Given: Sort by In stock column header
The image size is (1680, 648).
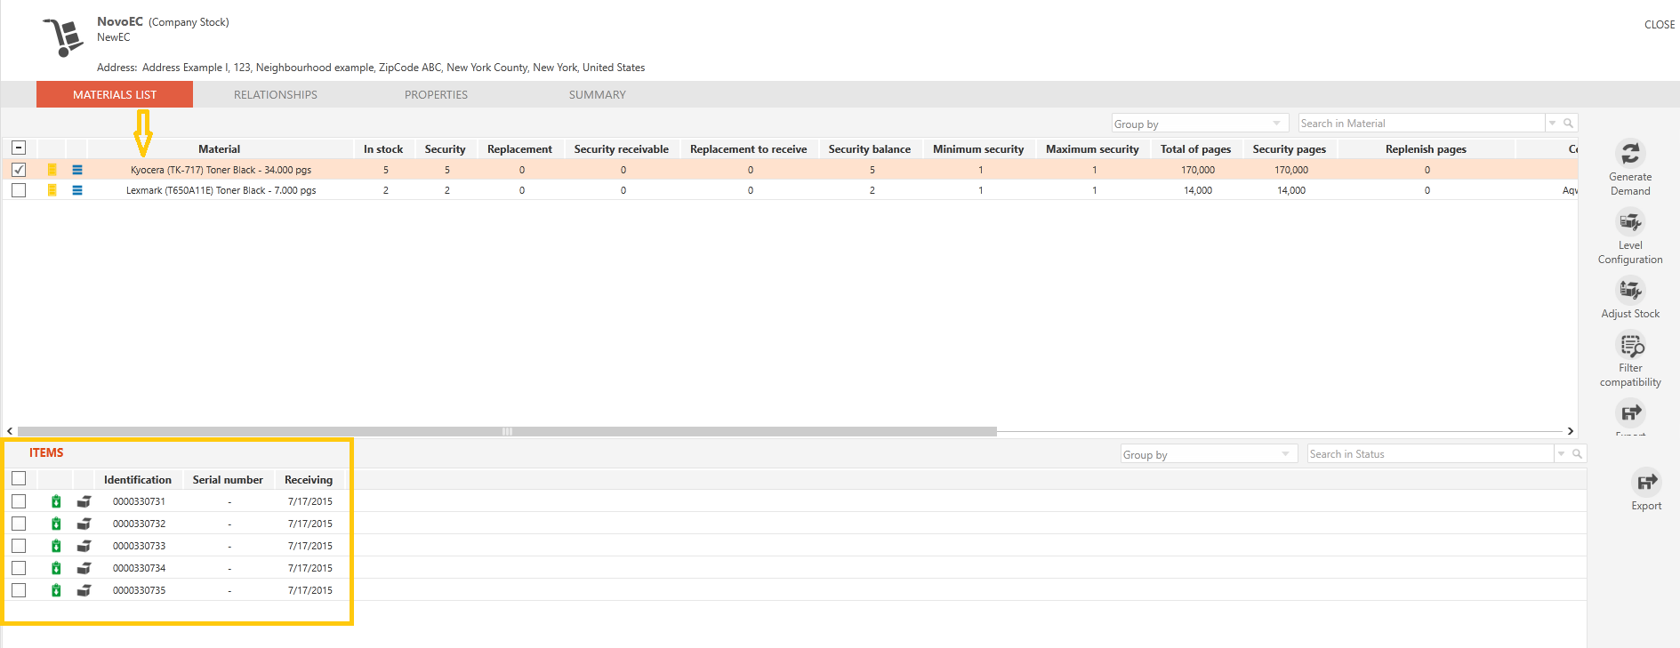Looking at the screenshot, I should [383, 149].
